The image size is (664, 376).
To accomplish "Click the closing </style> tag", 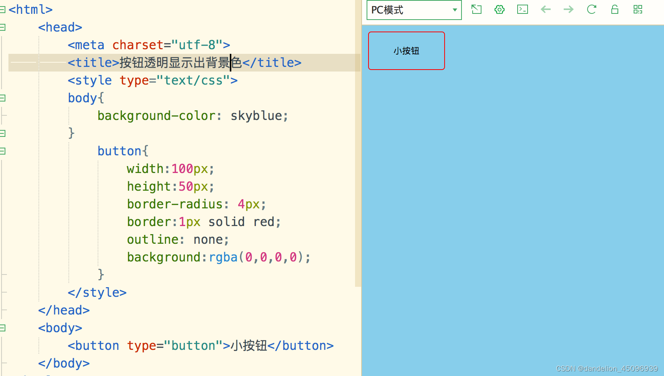I will (97, 293).
